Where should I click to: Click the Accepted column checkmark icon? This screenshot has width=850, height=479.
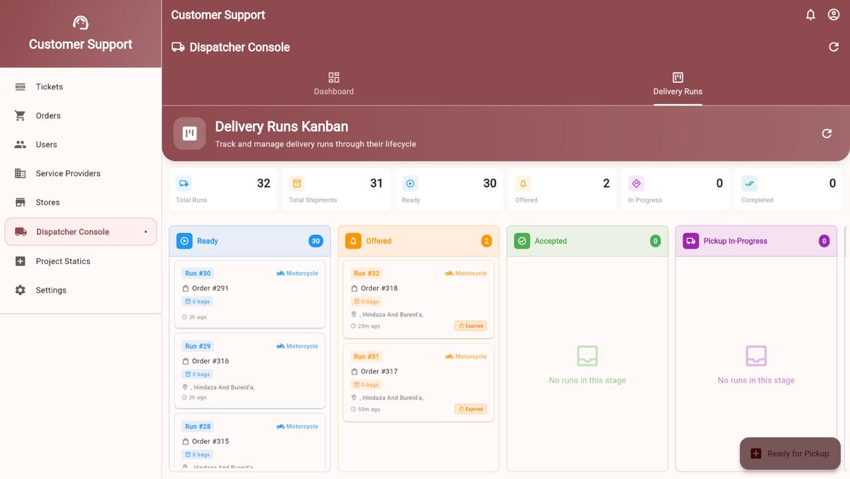click(x=522, y=241)
